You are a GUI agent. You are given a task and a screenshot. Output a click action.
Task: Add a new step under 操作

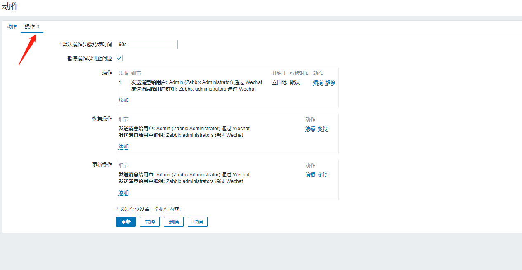click(x=123, y=100)
